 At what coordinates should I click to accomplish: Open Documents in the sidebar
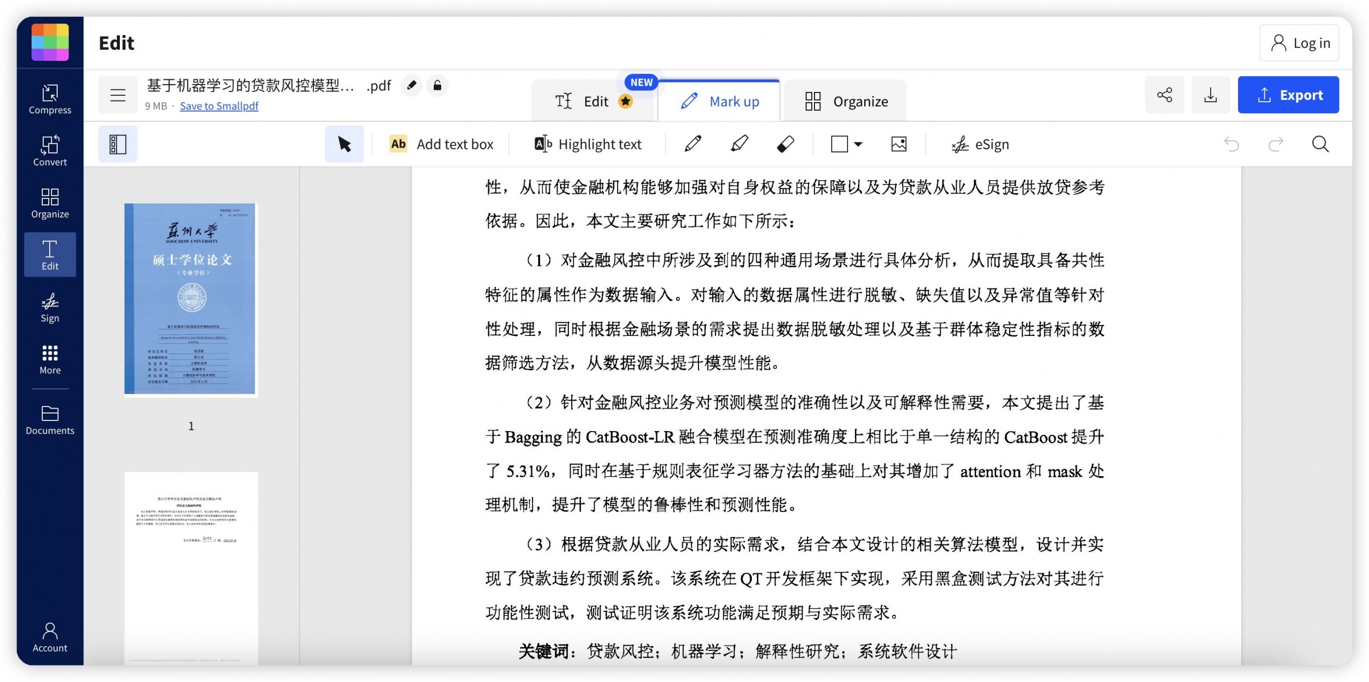50,420
